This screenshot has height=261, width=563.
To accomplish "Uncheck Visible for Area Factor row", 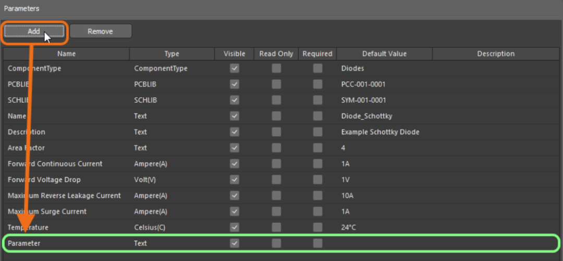I will pyautogui.click(x=235, y=148).
